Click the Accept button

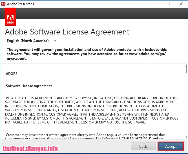pos(171,146)
